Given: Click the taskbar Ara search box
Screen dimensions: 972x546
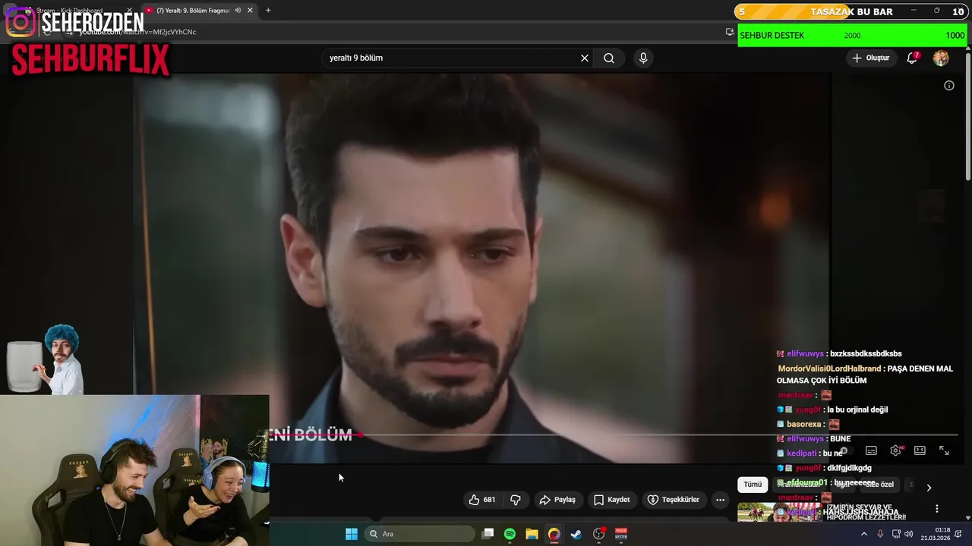Looking at the screenshot, I should (x=421, y=534).
